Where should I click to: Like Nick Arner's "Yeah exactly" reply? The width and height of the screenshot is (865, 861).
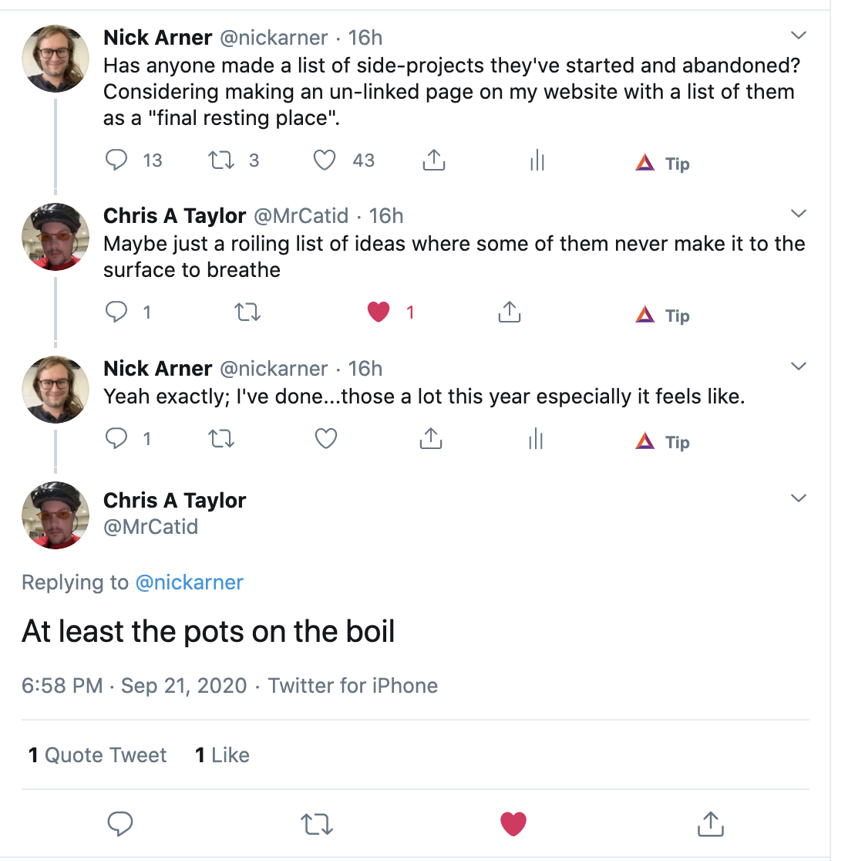325,439
